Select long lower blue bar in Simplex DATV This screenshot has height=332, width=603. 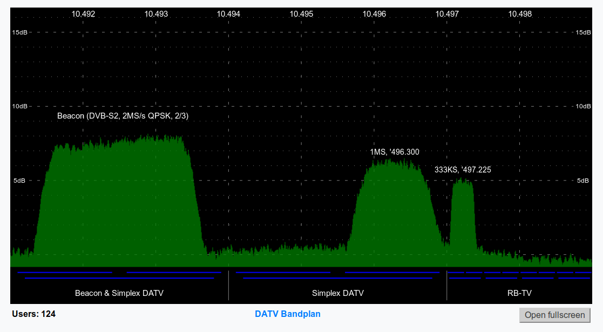pyautogui.click(x=337, y=278)
